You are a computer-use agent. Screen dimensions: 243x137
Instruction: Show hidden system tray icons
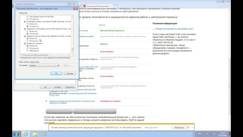[204, 134]
